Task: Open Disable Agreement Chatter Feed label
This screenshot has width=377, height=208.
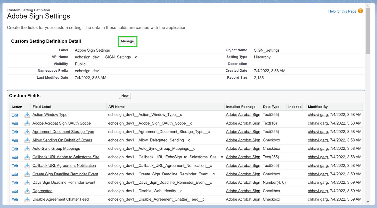Action: click(61, 199)
